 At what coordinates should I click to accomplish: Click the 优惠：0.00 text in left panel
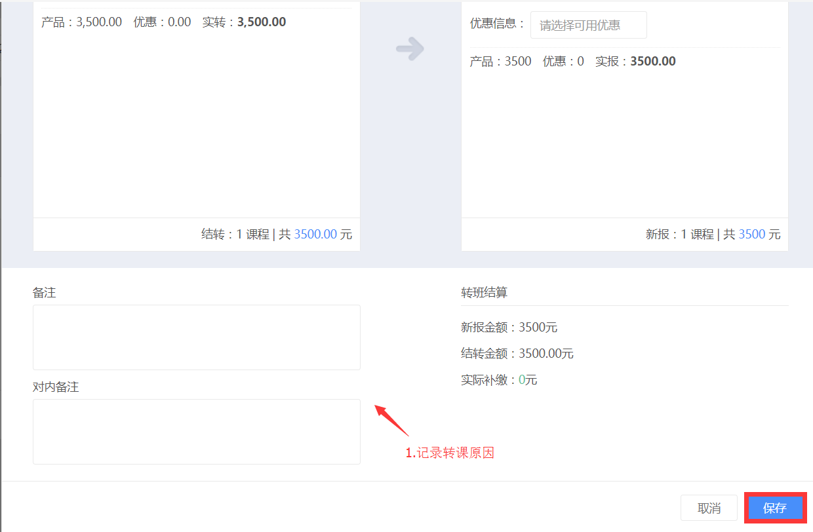click(163, 22)
